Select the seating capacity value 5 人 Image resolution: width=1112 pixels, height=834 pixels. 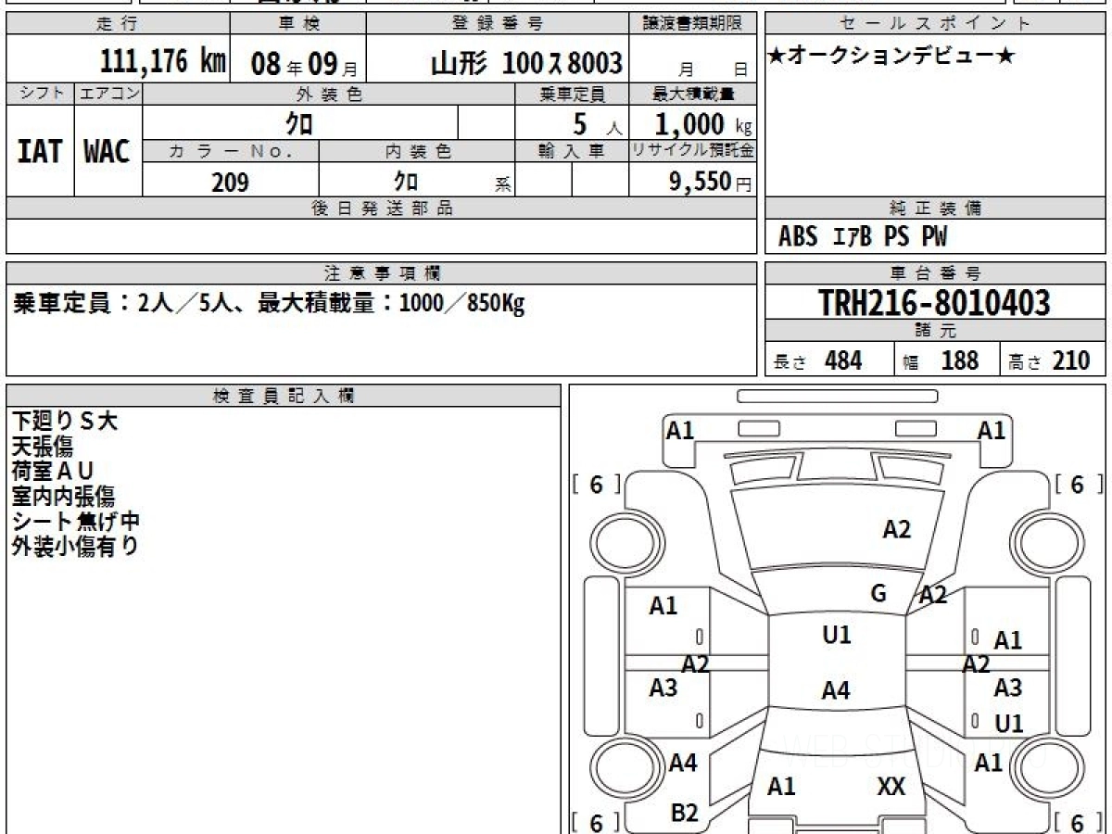[597, 124]
